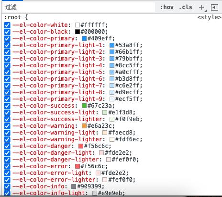Toggle the --el-color-error checkbox
The image size is (222, 197).
(x=7, y=166)
